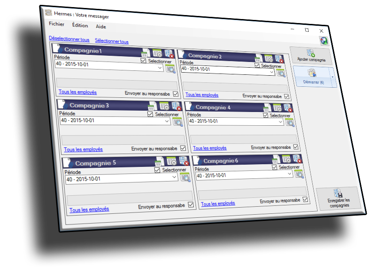Open the spreadsheet document icon of Compagnie 2
Screen dimensions: 376x278
[258, 58]
